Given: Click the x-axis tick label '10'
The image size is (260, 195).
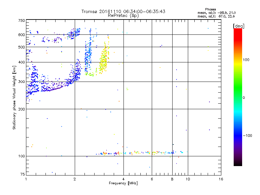Looking at the screenshot, I should pyautogui.click(x=188, y=179).
